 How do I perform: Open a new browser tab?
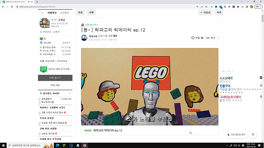[x=37, y=2]
